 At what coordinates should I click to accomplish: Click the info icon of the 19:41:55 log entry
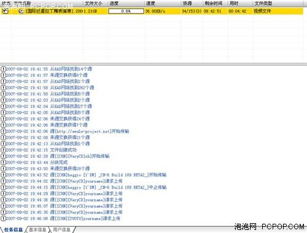click(x=3, y=69)
